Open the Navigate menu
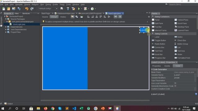 19,5
